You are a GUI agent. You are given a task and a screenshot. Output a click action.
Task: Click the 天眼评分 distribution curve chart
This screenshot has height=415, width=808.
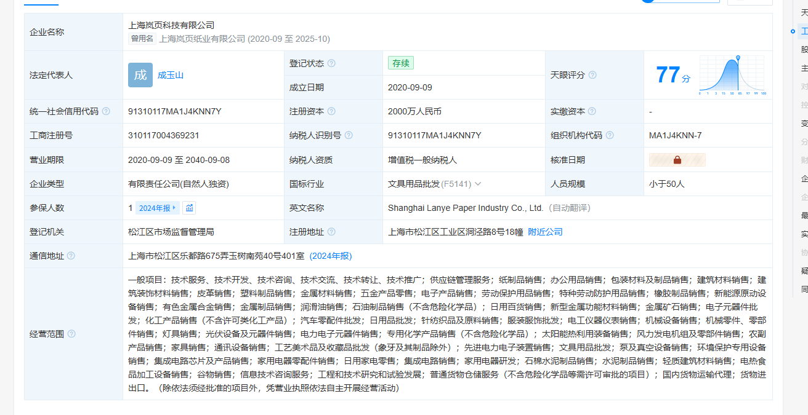tap(732, 75)
